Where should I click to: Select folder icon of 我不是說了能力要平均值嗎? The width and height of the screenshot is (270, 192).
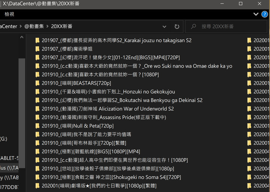(x=37, y=135)
